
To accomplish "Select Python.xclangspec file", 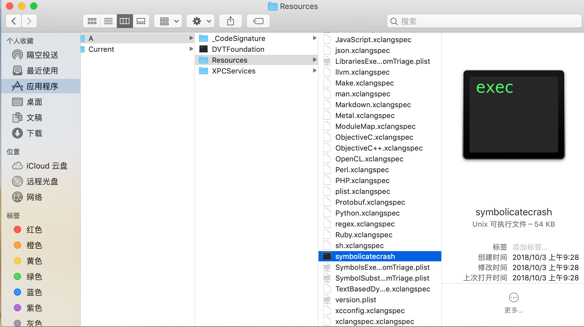I will (x=380, y=213).
